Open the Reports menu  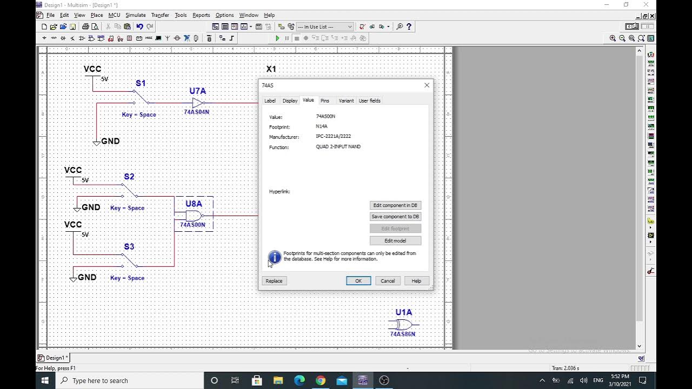point(201,15)
